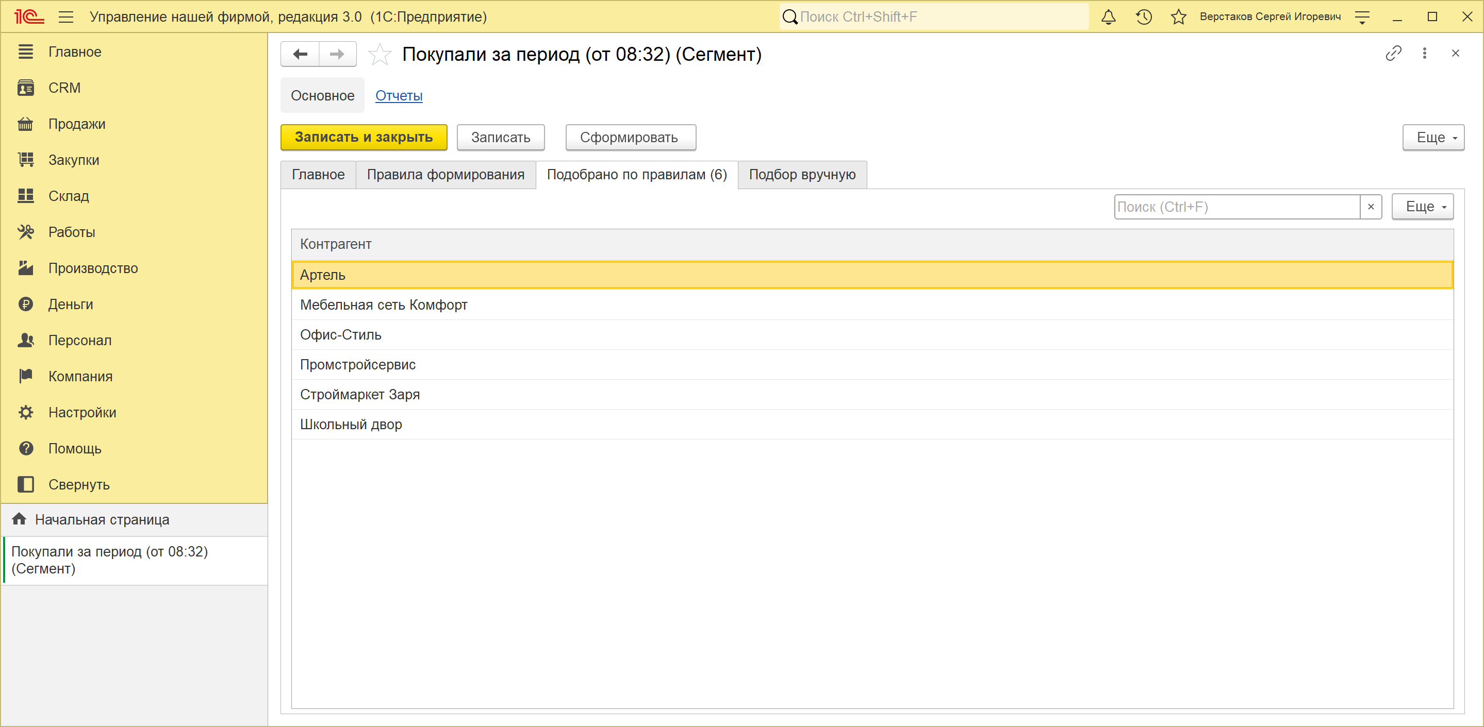Select row Артель
Viewport: 1484px width, 727px height.
point(872,275)
